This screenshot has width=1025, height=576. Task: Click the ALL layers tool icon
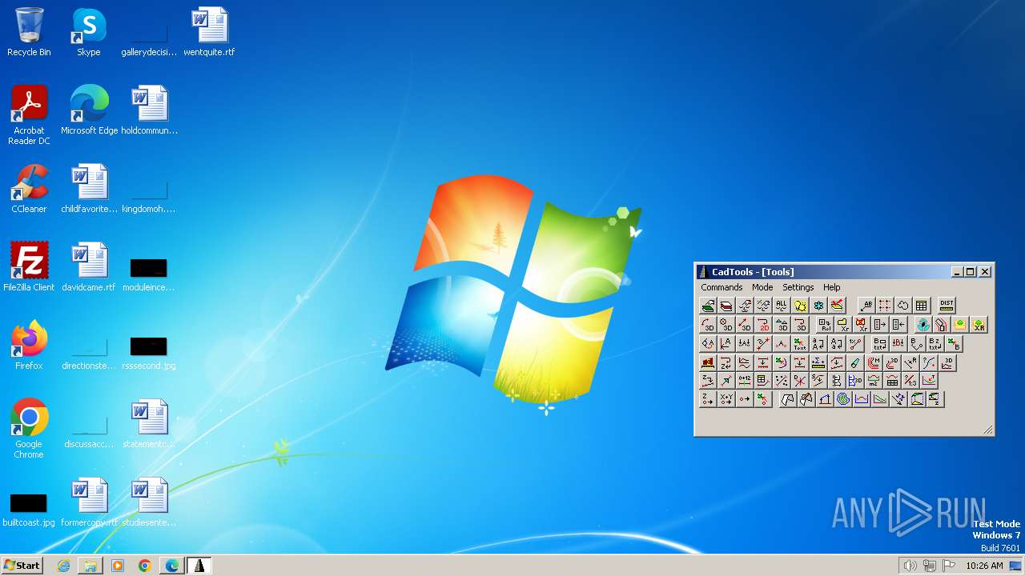pyautogui.click(x=782, y=305)
